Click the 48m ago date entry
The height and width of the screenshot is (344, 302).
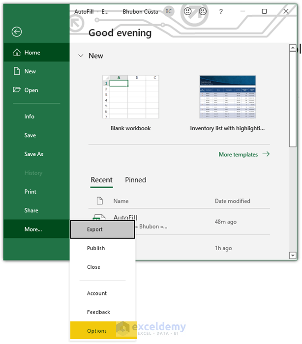[226, 222]
